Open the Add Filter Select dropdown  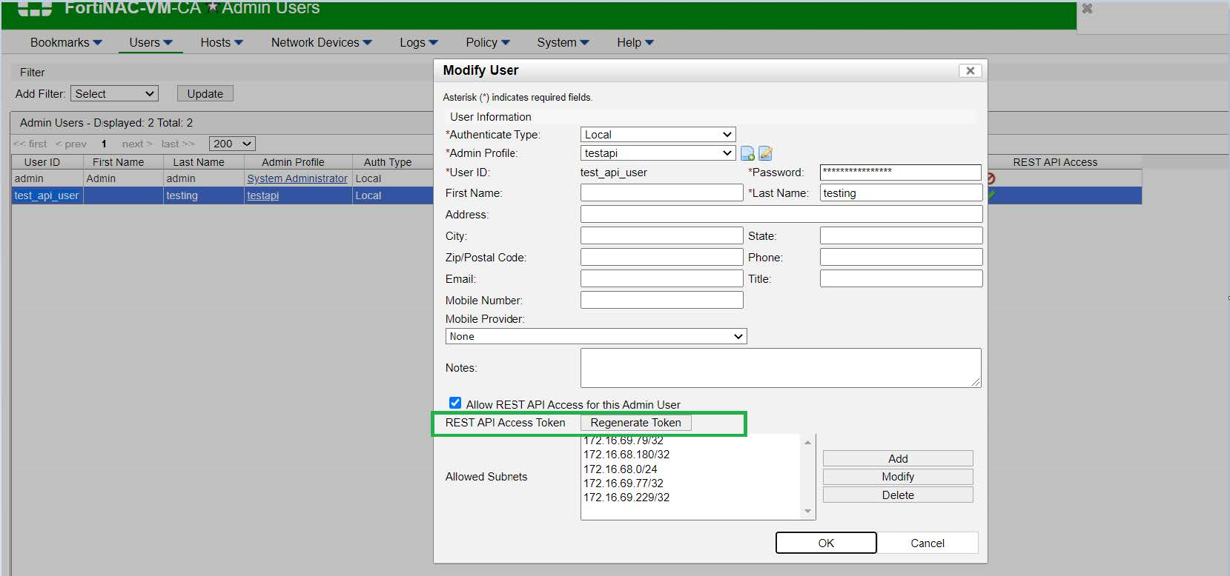(x=115, y=94)
